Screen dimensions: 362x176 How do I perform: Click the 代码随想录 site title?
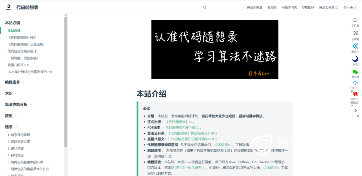tap(27, 8)
